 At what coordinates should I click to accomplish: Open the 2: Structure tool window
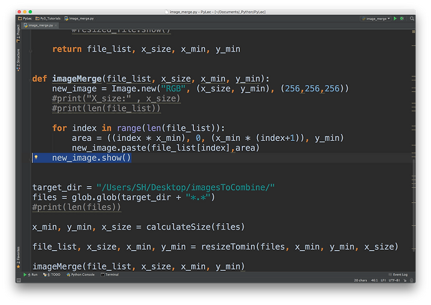coord(19,60)
